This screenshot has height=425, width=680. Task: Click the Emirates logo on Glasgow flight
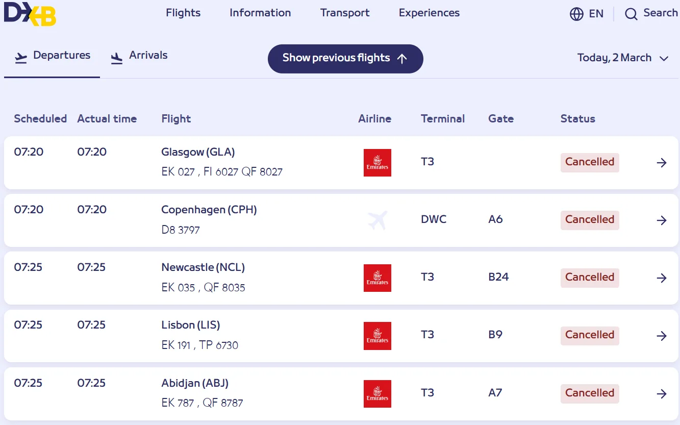[377, 163]
